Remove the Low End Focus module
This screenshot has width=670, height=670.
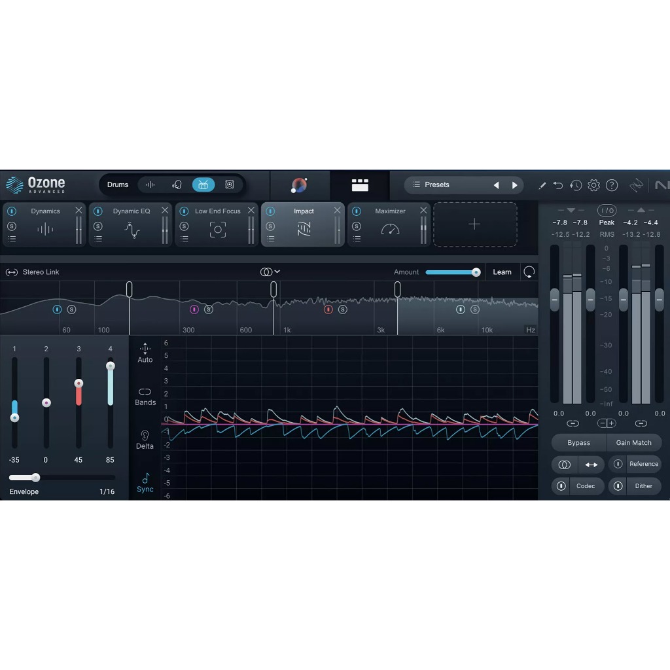coord(251,210)
